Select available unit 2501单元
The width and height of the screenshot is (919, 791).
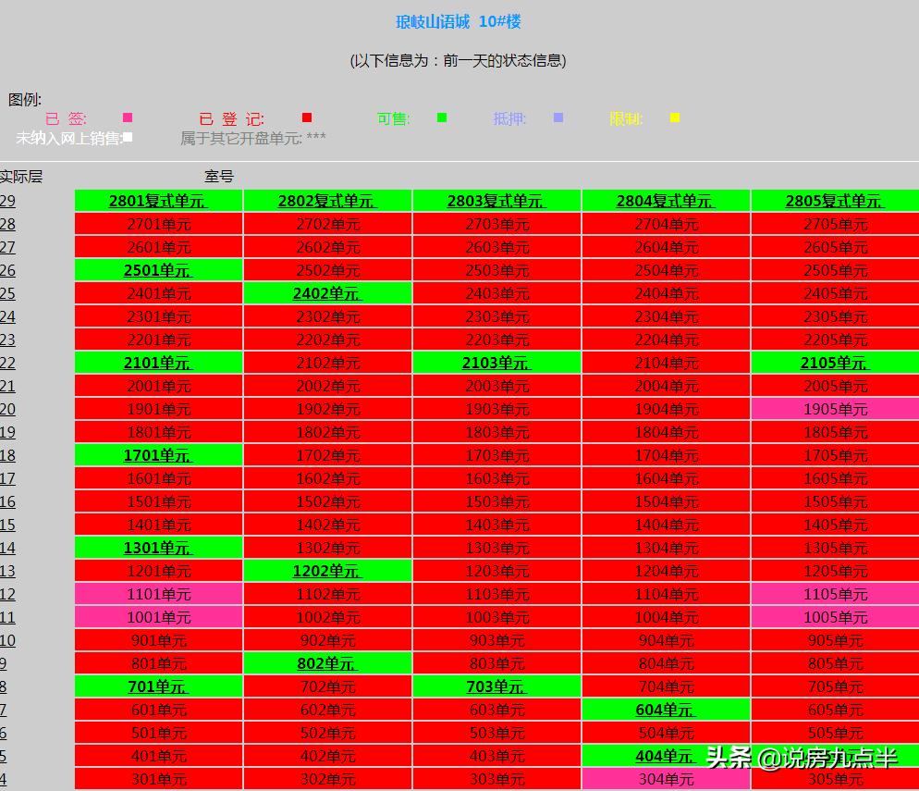tap(158, 270)
